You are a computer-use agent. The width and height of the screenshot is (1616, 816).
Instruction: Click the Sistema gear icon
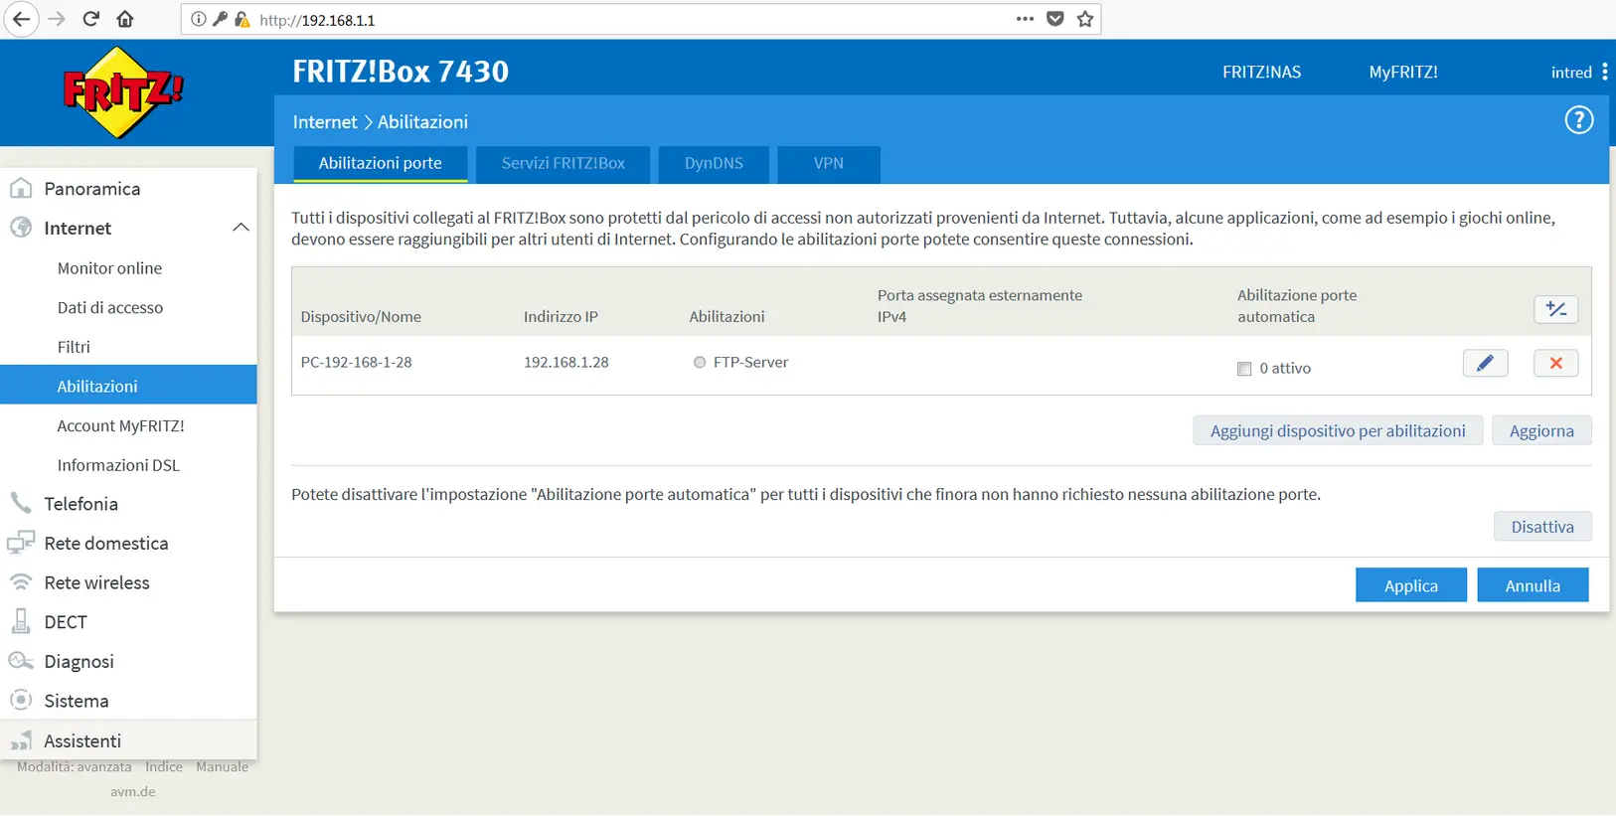click(21, 700)
